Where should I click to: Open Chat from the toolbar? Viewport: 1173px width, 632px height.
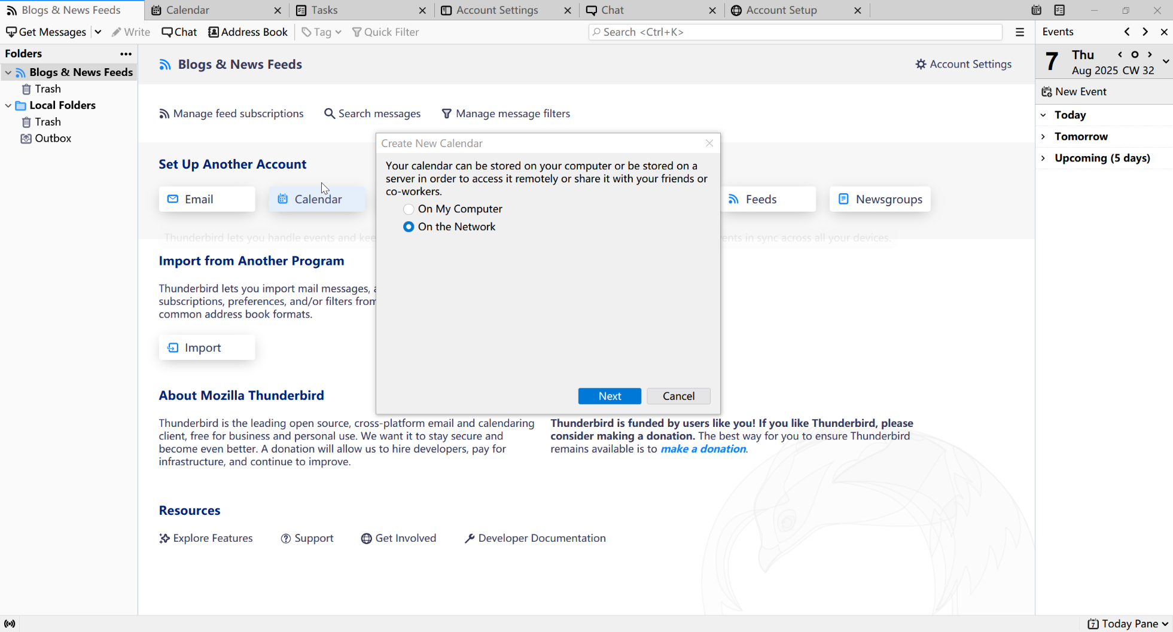tap(179, 32)
